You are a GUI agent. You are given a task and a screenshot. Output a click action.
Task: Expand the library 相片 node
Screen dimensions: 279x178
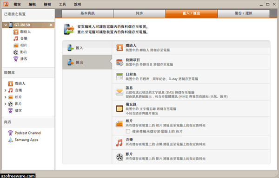coord(5,97)
